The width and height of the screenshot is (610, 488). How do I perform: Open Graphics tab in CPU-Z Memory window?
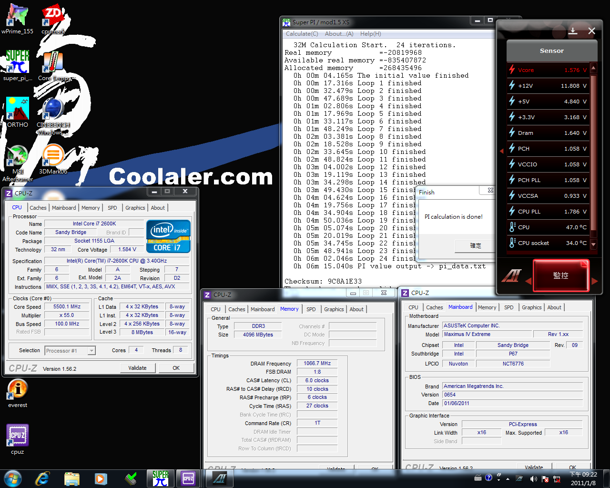(334, 309)
